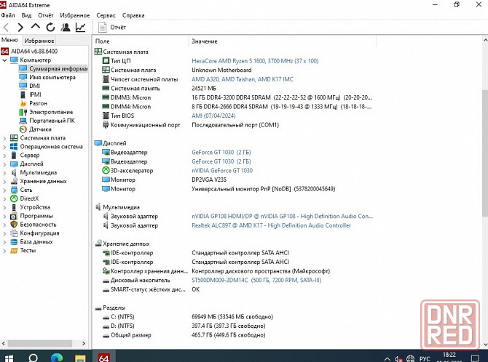Click the Устройства tree icon
Screen dimensions: 488x362
(x=14, y=207)
